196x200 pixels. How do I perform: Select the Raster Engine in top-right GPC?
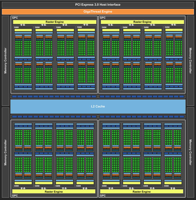click(x=142, y=22)
